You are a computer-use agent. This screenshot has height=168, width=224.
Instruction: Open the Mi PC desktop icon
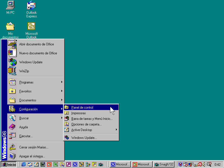point(10,7)
